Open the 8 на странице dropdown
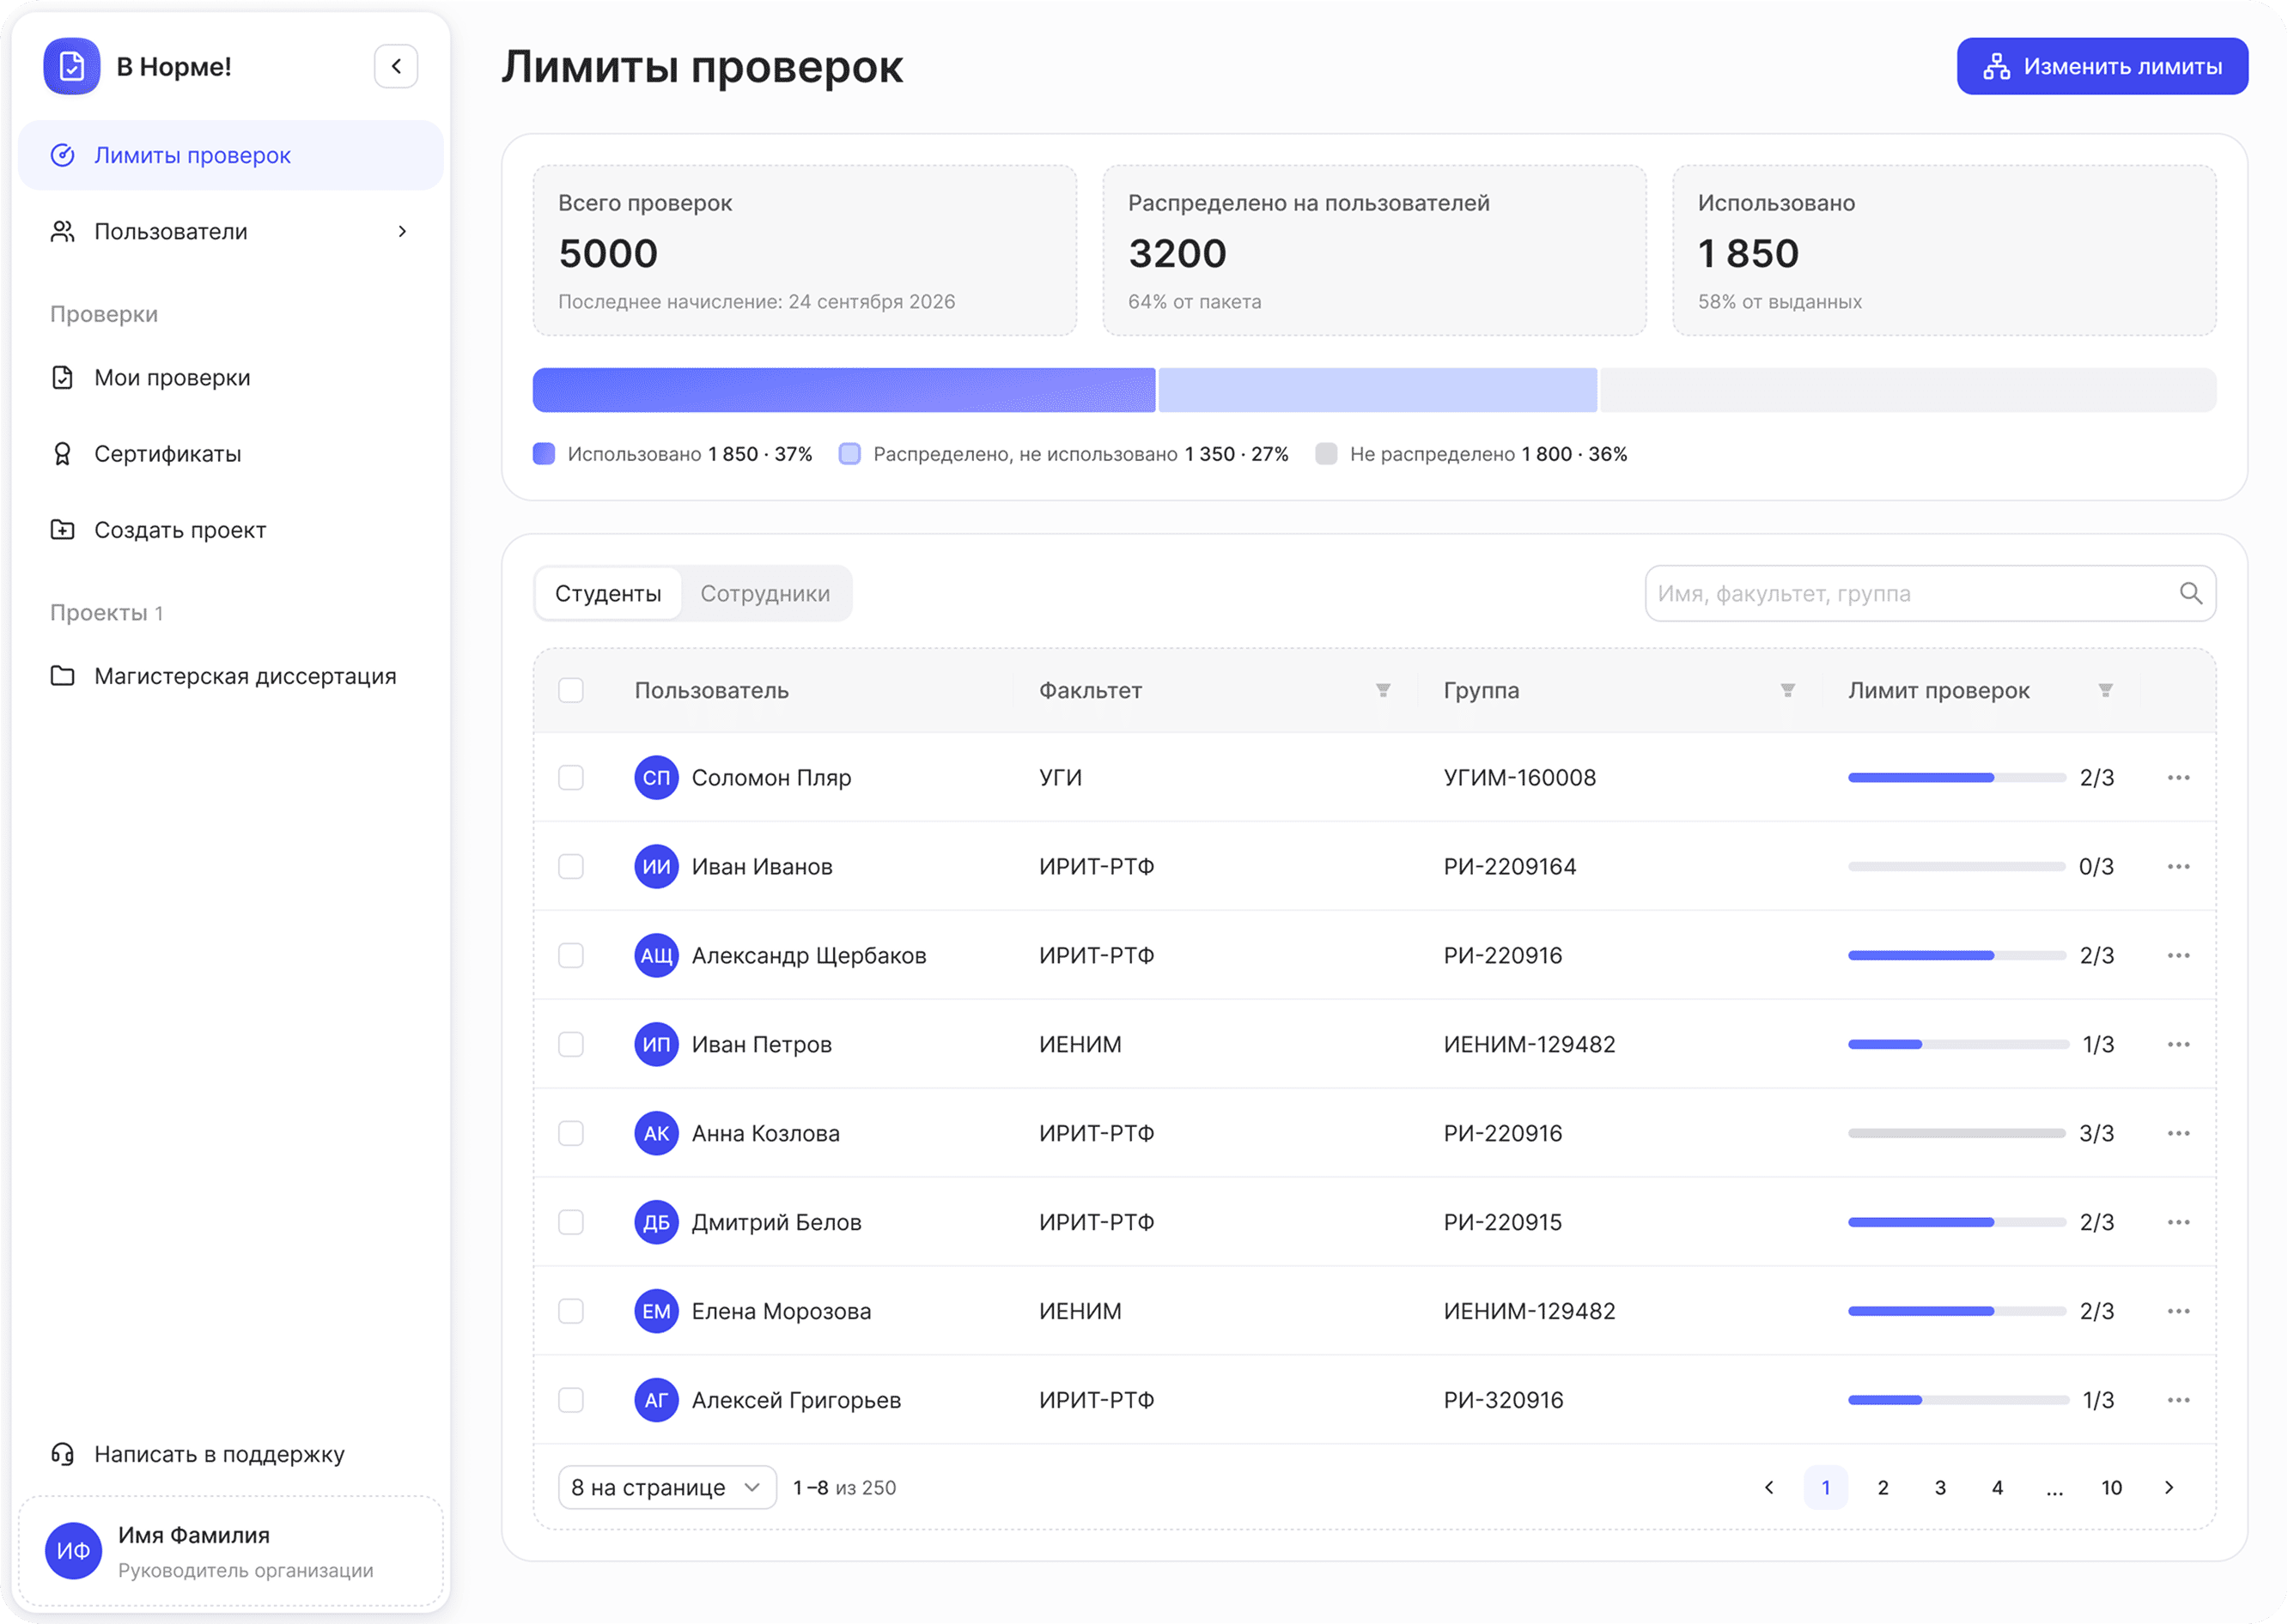 coord(667,1488)
